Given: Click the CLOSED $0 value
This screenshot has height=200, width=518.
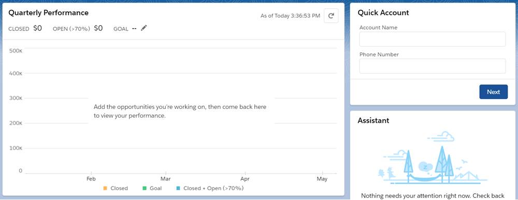Looking at the screenshot, I should click(38, 28).
